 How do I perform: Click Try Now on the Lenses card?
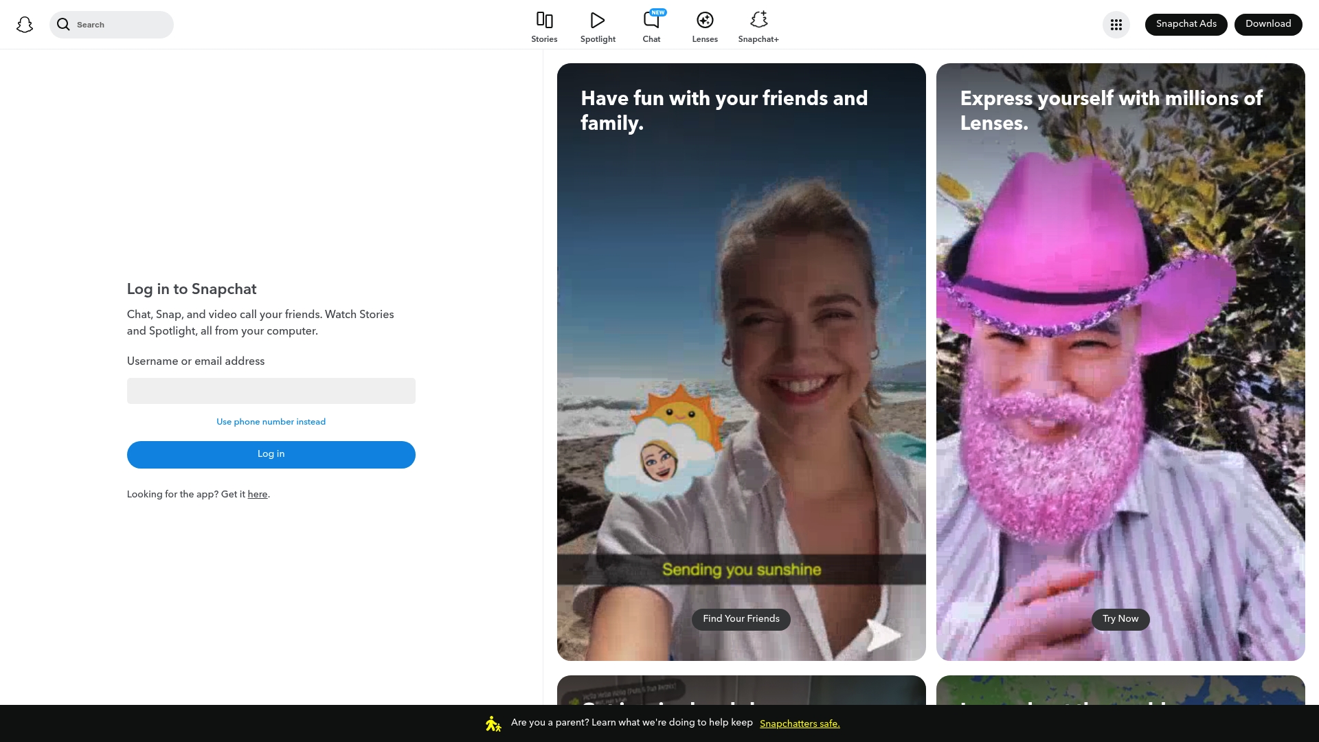point(1120,619)
